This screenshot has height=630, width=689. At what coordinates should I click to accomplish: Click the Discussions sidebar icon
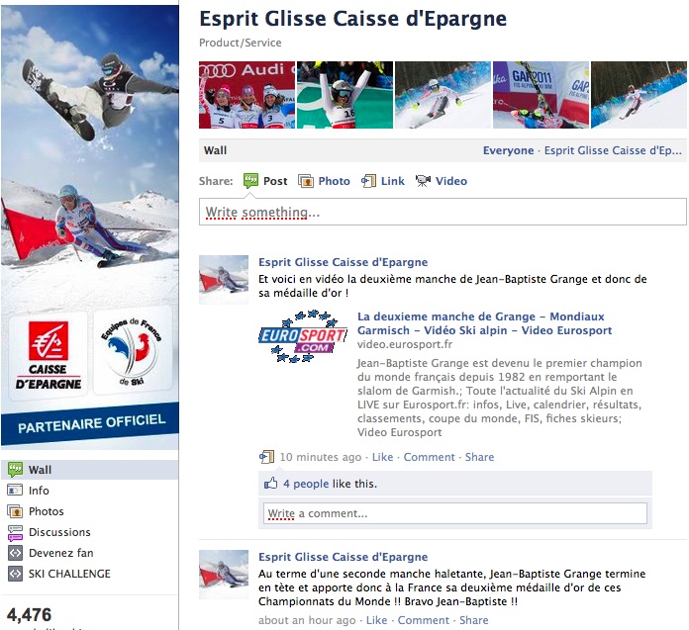pyautogui.click(x=15, y=532)
